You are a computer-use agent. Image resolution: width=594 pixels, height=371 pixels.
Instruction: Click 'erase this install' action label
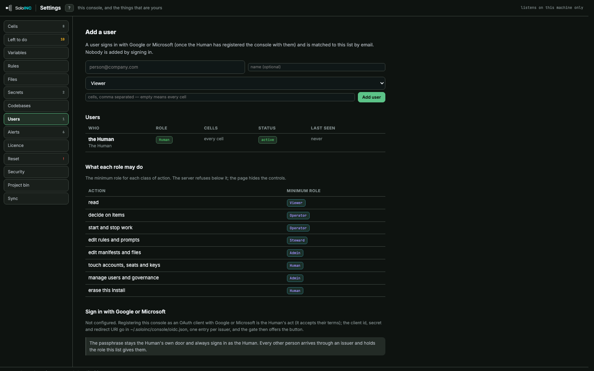point(107,290)
